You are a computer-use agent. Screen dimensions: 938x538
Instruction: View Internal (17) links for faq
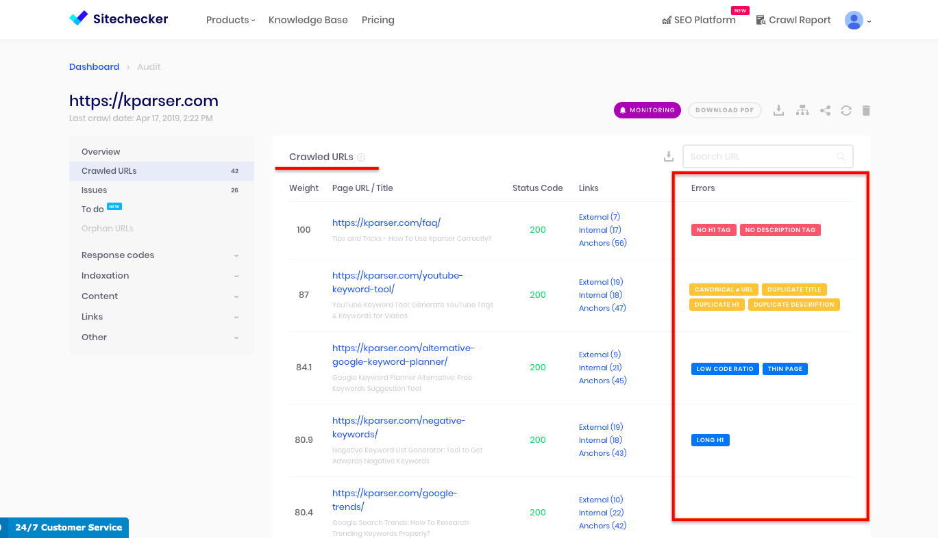(x=600, y=230)
